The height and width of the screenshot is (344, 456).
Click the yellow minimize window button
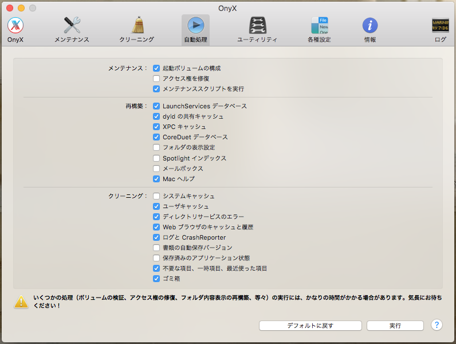tap(21, 8)
